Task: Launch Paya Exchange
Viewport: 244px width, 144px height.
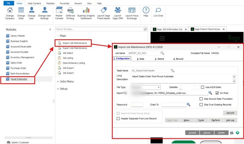Action: (132, 13)
